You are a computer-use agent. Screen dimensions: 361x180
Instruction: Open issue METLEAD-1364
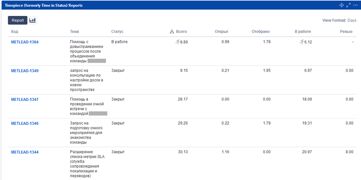point(25,42)
